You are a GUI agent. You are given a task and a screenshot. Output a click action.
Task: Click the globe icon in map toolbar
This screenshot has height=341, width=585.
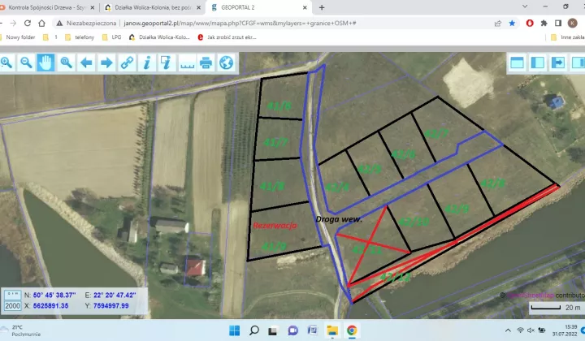(226, 63)
